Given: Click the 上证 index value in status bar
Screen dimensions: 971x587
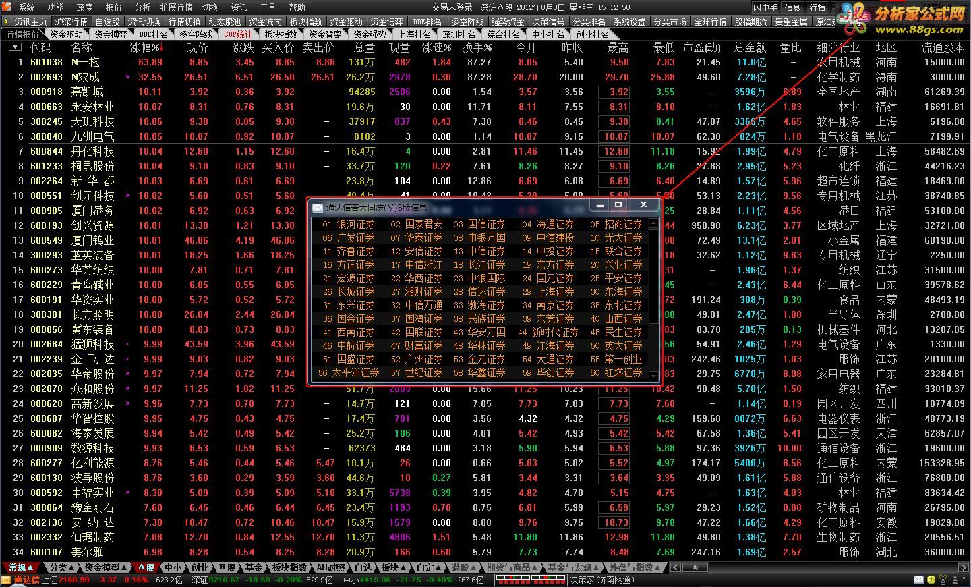Looking at the screenshot, I should [73, 580].
